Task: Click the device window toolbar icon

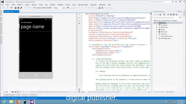Action: pyautogui.click(x=64, y=8)
